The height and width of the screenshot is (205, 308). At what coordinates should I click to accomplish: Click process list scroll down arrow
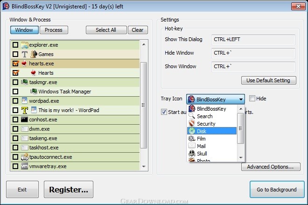pos(144,167)
